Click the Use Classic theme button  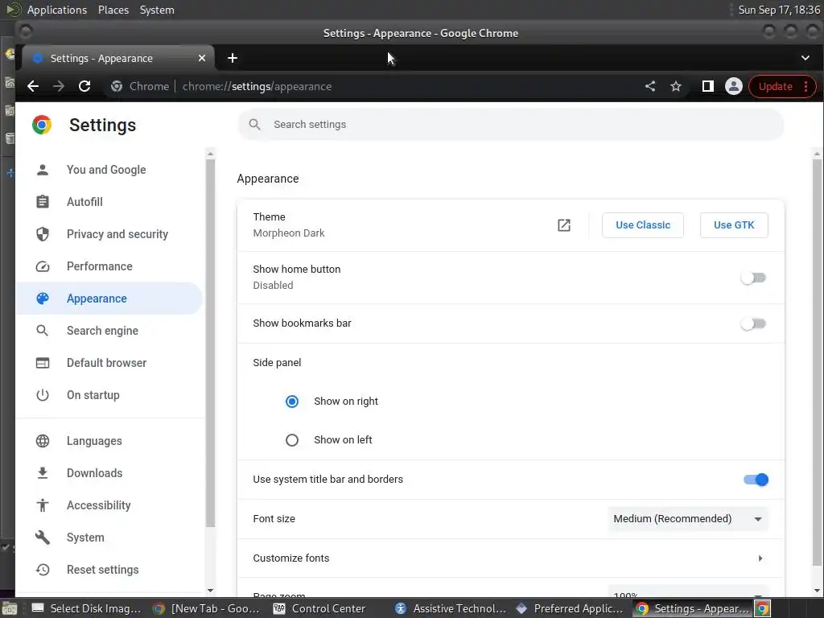click(643, 225)
